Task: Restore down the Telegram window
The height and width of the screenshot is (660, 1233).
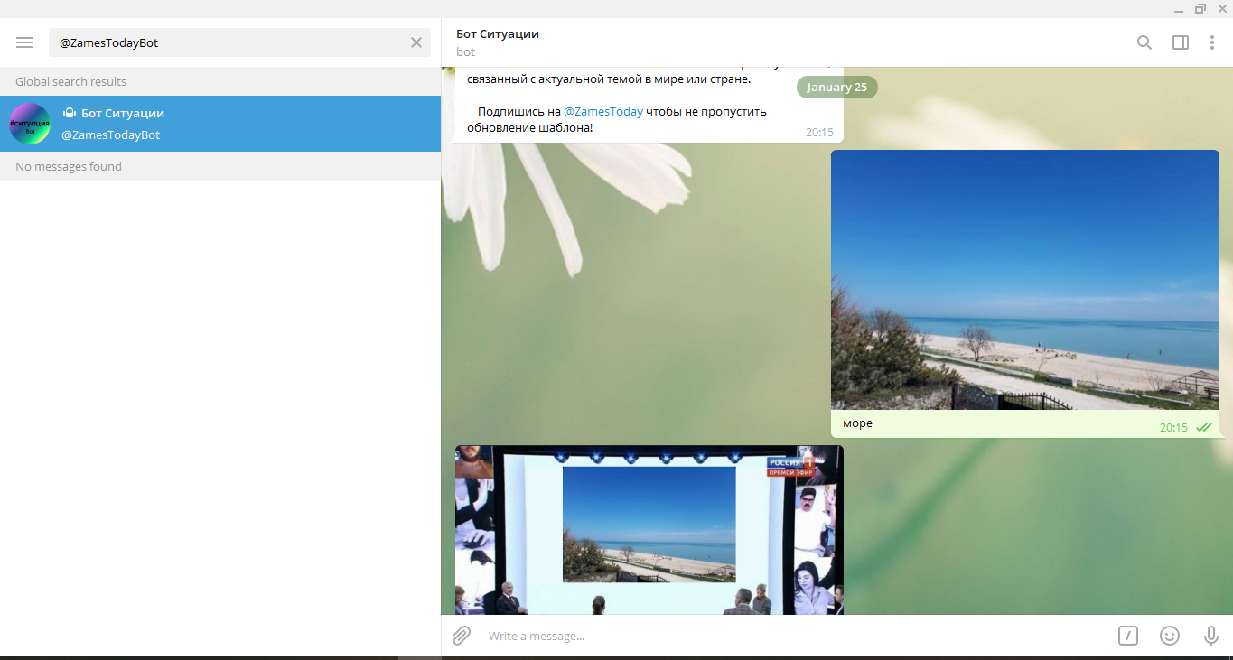Action: [x=1200, y=9]
